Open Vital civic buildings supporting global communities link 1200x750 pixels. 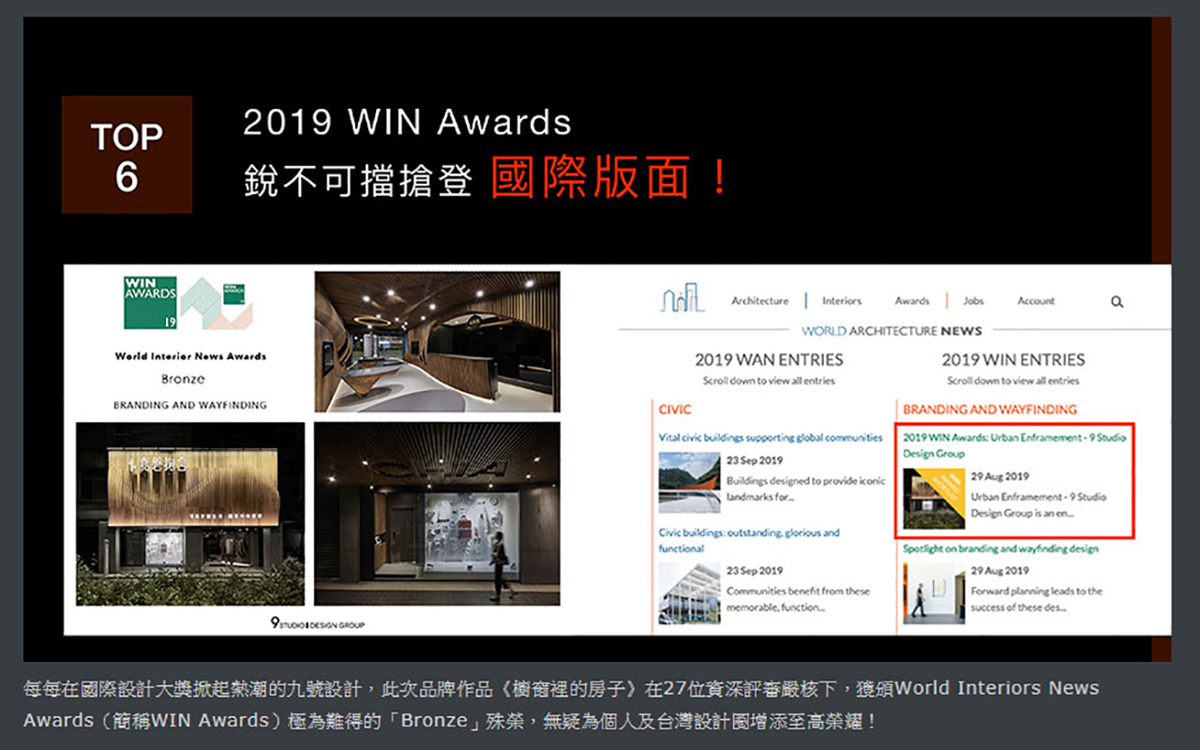771,438
